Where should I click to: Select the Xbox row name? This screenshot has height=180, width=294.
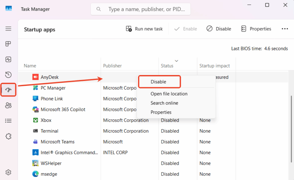click(46, 120)
